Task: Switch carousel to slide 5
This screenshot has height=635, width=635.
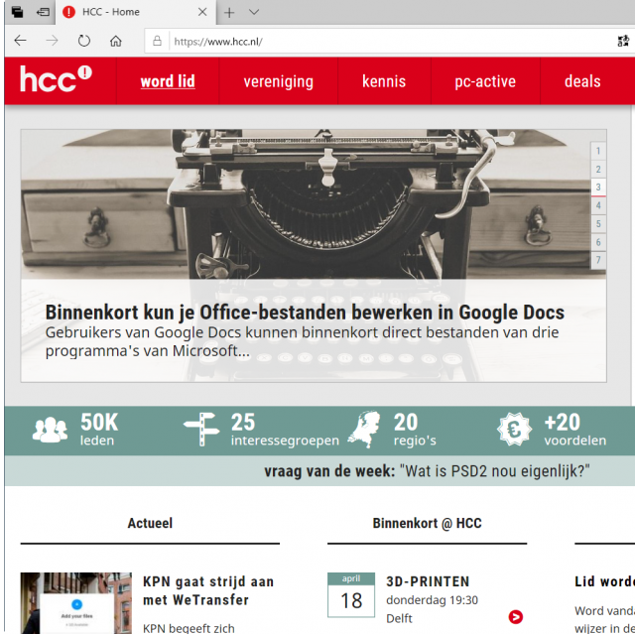Action: (x=598, y=224)
